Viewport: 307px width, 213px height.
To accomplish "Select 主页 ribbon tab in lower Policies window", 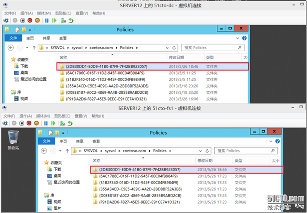I will (63, 141).
